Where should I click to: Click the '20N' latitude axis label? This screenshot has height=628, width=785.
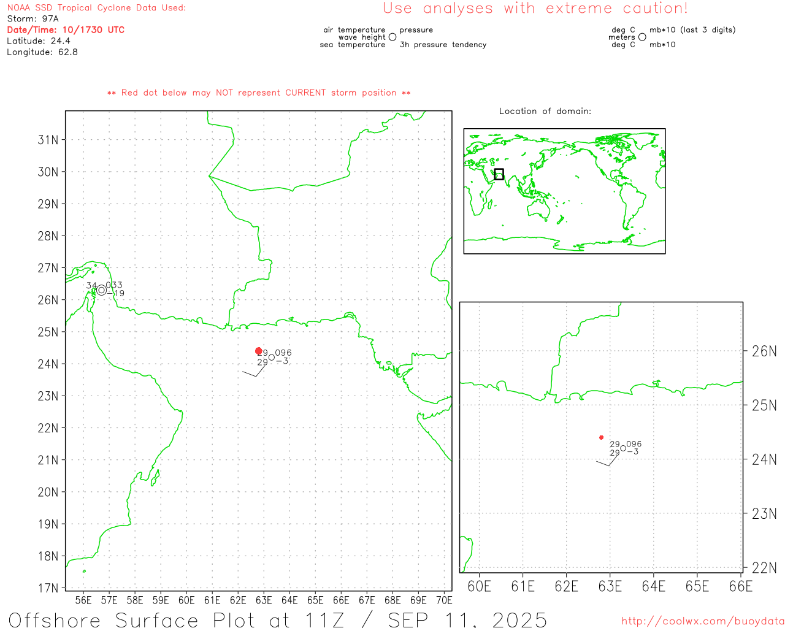[x=48, y=492]
